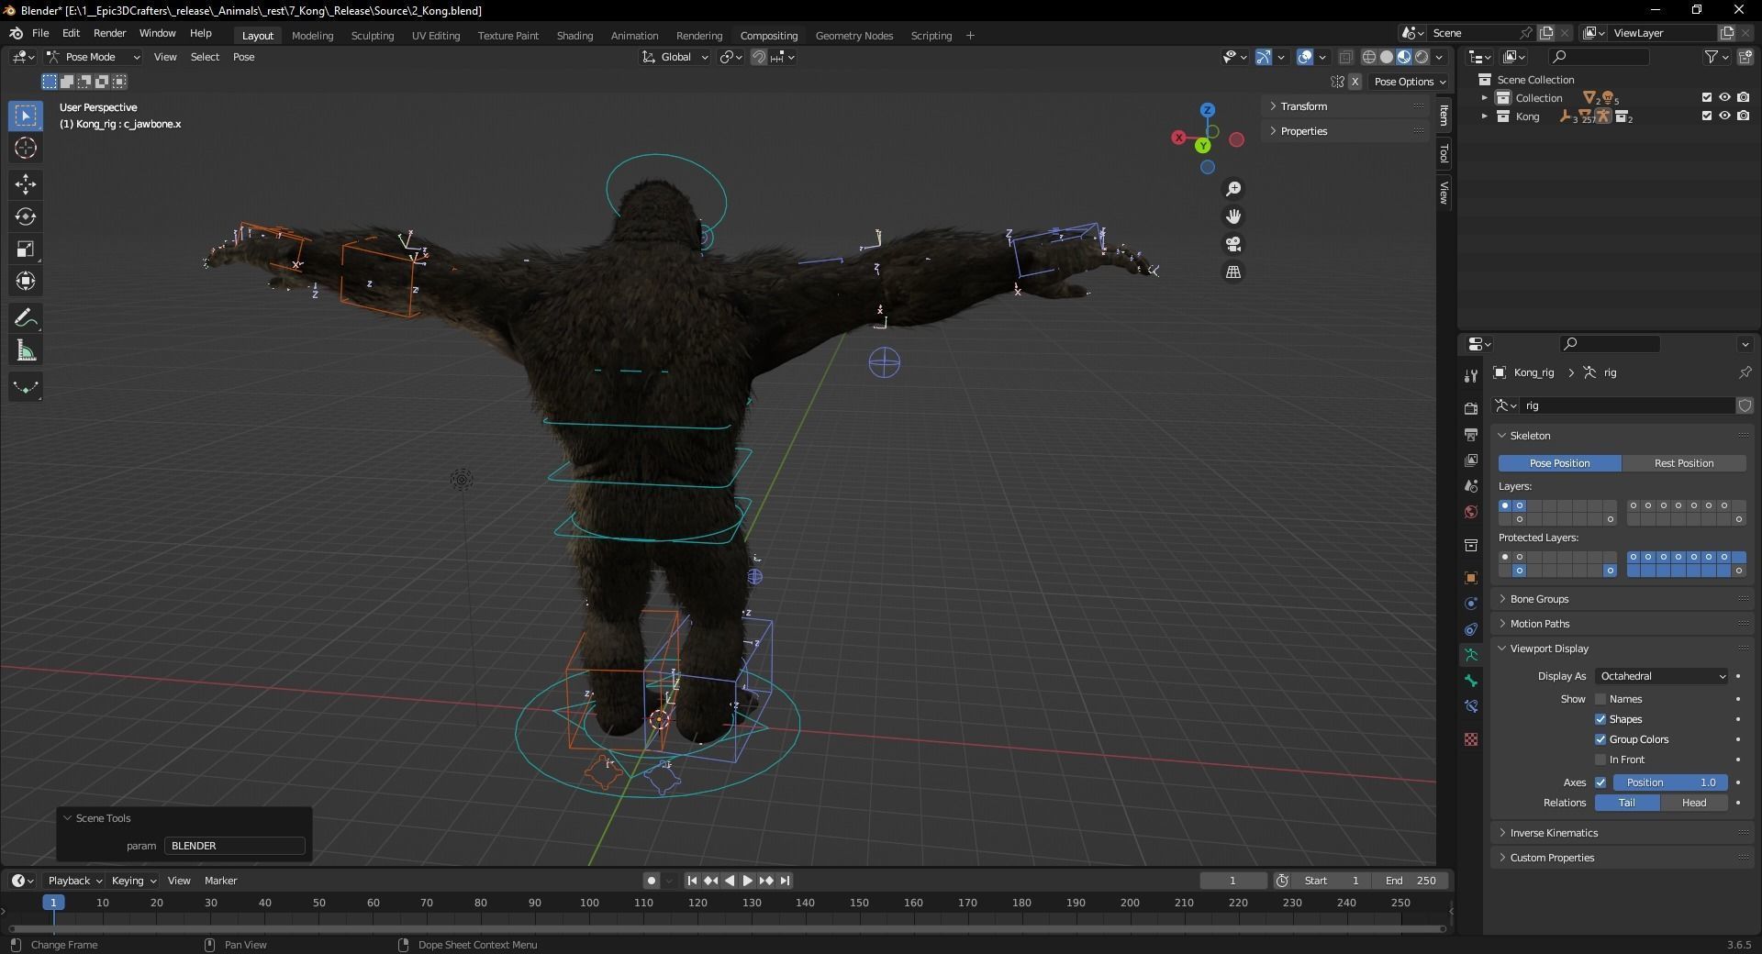
Task: Click the End frame 250 field
Action: click(x=1412, y=881)
